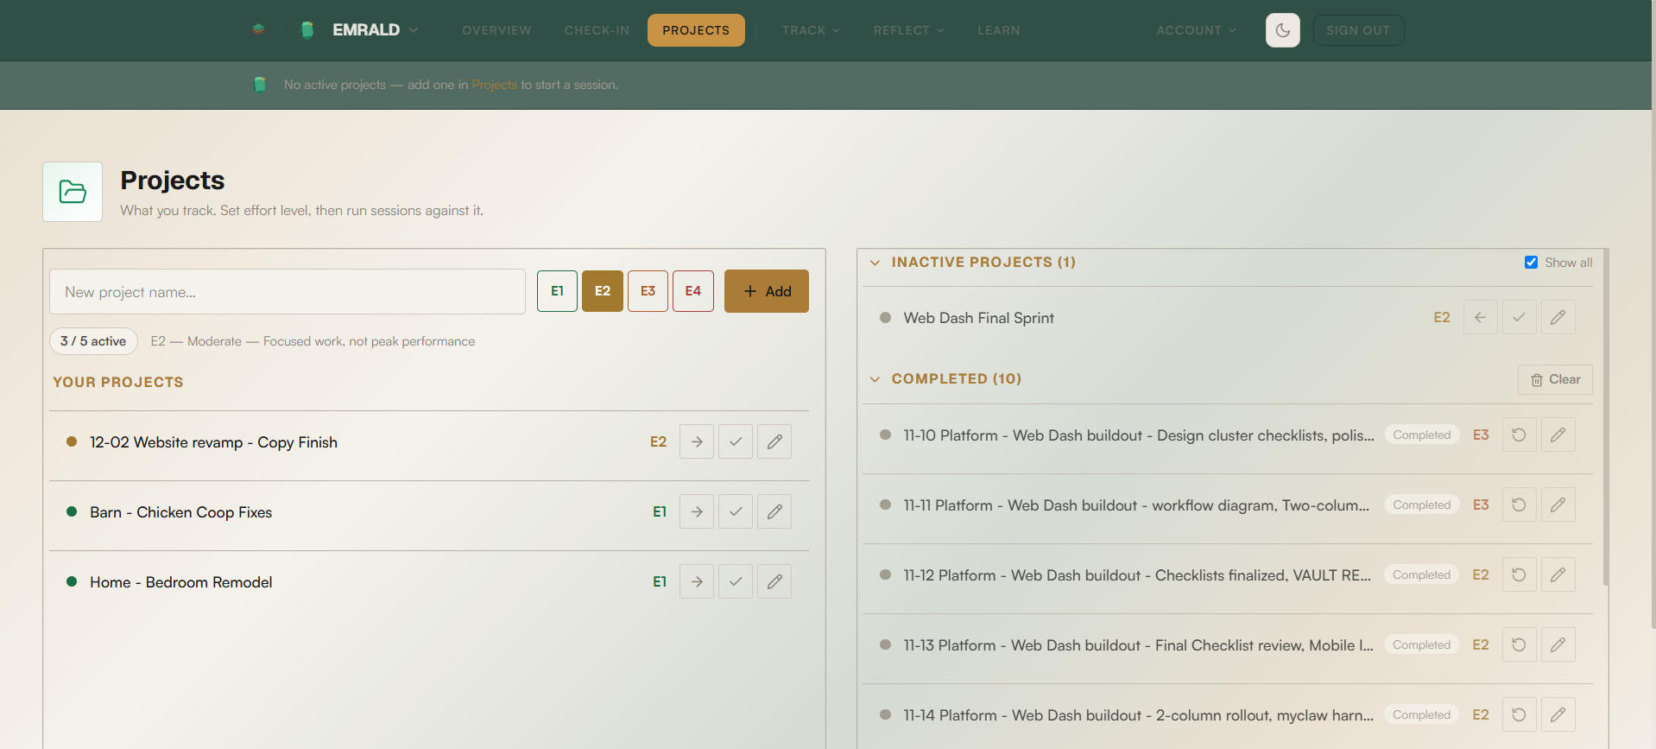Viewport: 1656px width, 749px height.
Task: Toggle dark mode with the moon icon
Action: pyautogui.click(x=1282, y=30)
